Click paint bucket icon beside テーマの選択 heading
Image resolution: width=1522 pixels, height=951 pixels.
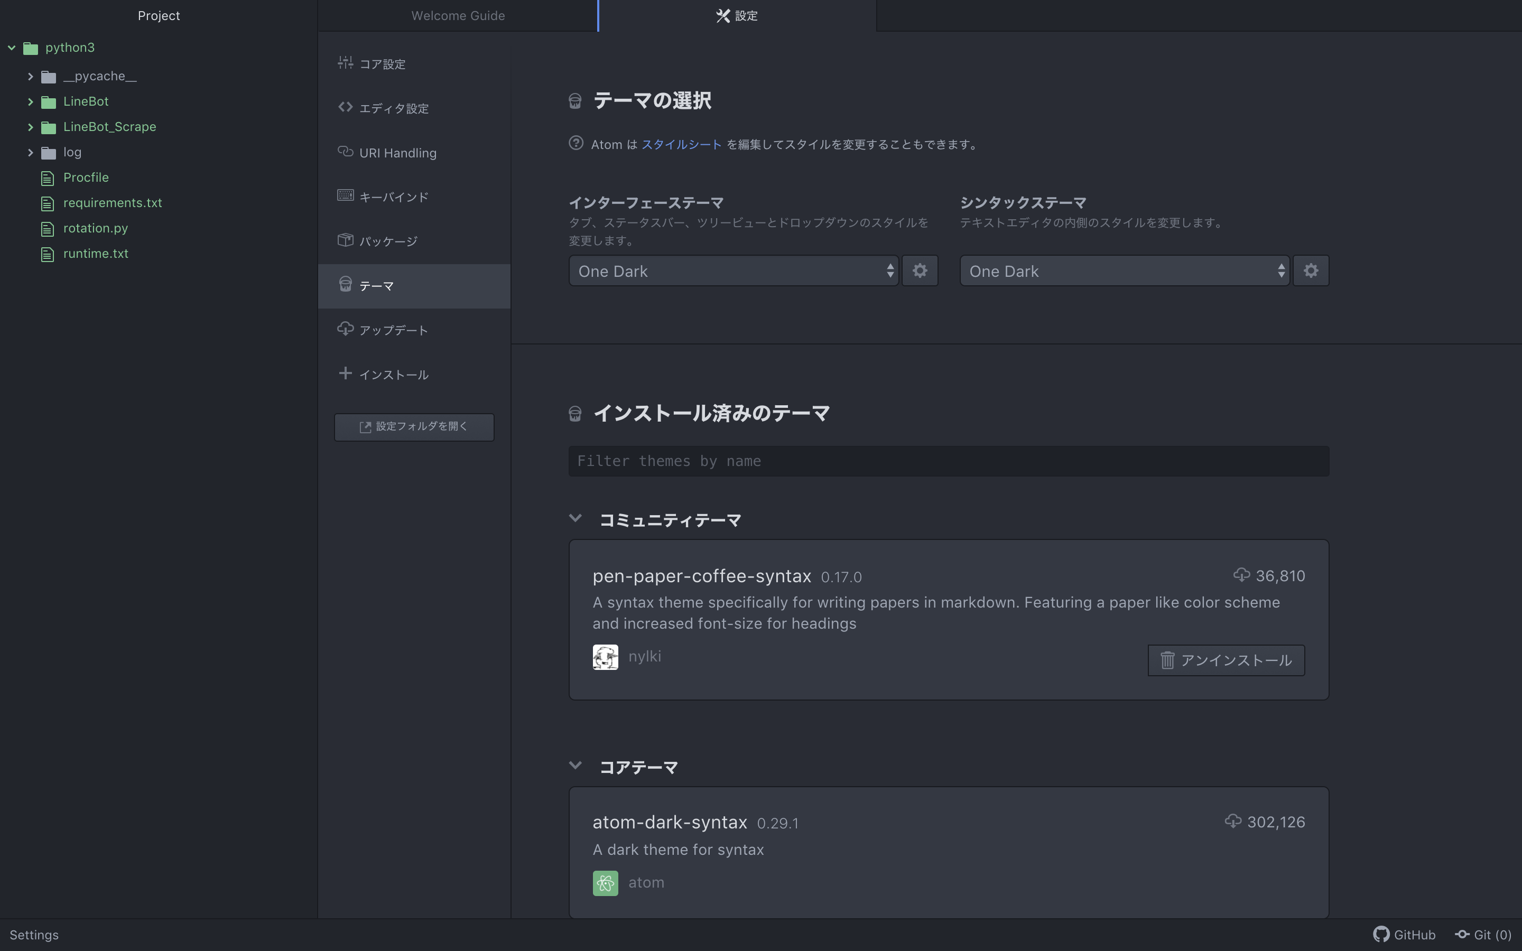tap(575, 101)
